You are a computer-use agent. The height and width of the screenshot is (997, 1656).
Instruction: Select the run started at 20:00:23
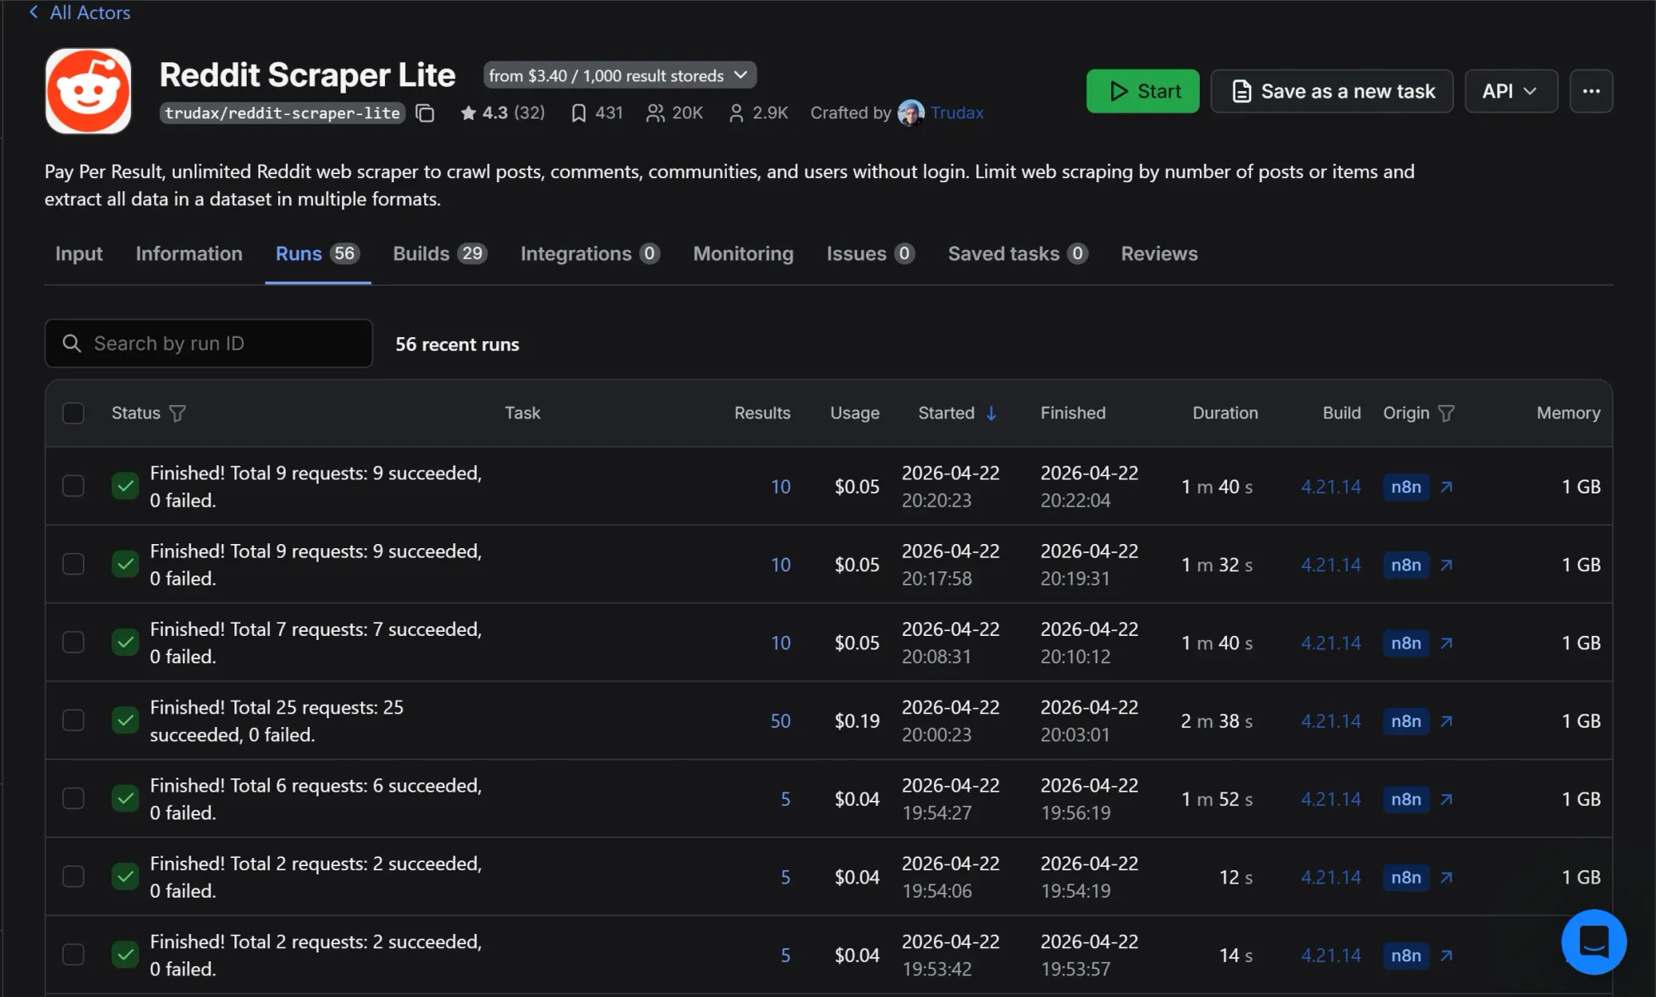[x=73, y=720]
